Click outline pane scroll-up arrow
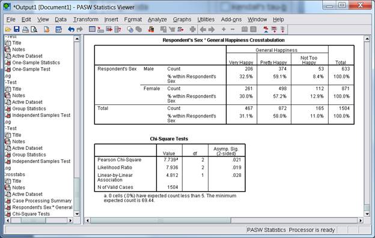Image resolution: width=375 pixels, height=238 pixels. 77,38
